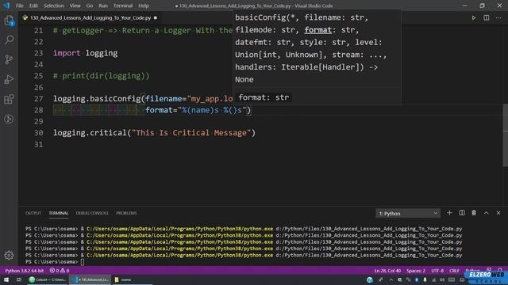Open Task View on the taskbar
This screenshot has width=508, height=285.
19,279
